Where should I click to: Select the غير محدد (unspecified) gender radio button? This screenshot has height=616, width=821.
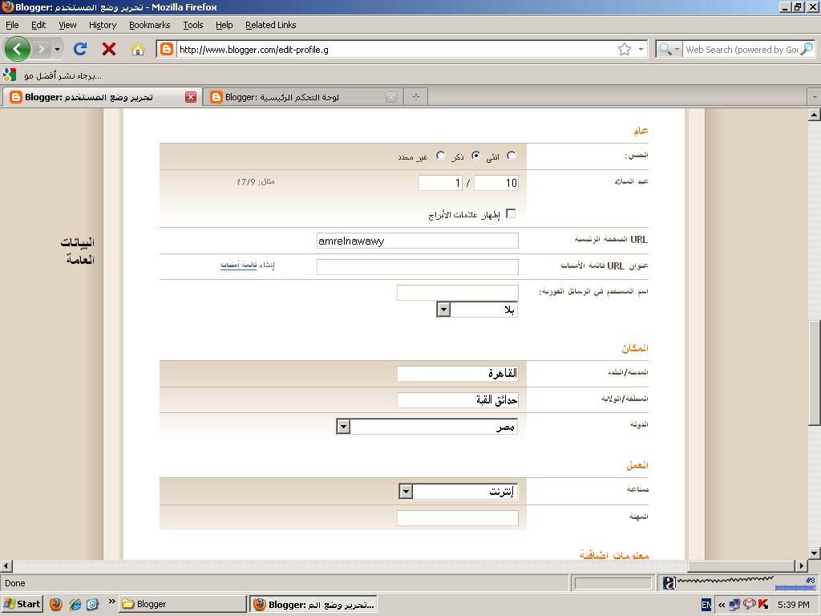(441, 156)
